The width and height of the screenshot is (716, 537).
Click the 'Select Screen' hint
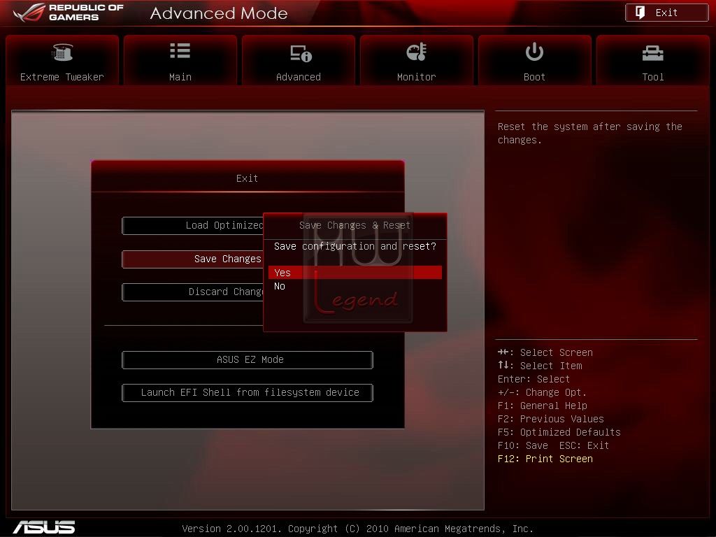(545, 352)
